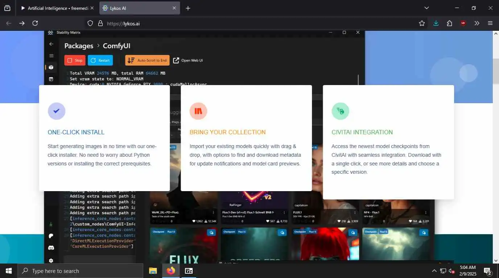Click the favorite icon on the red-haired woman thumbnail
The image size is (499, 278).
353,232
